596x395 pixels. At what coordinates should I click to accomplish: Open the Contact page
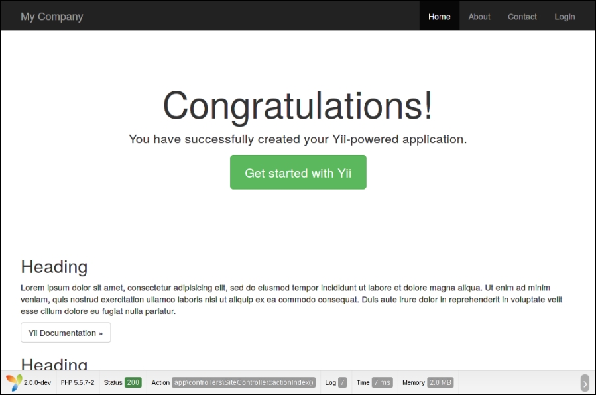522,17
